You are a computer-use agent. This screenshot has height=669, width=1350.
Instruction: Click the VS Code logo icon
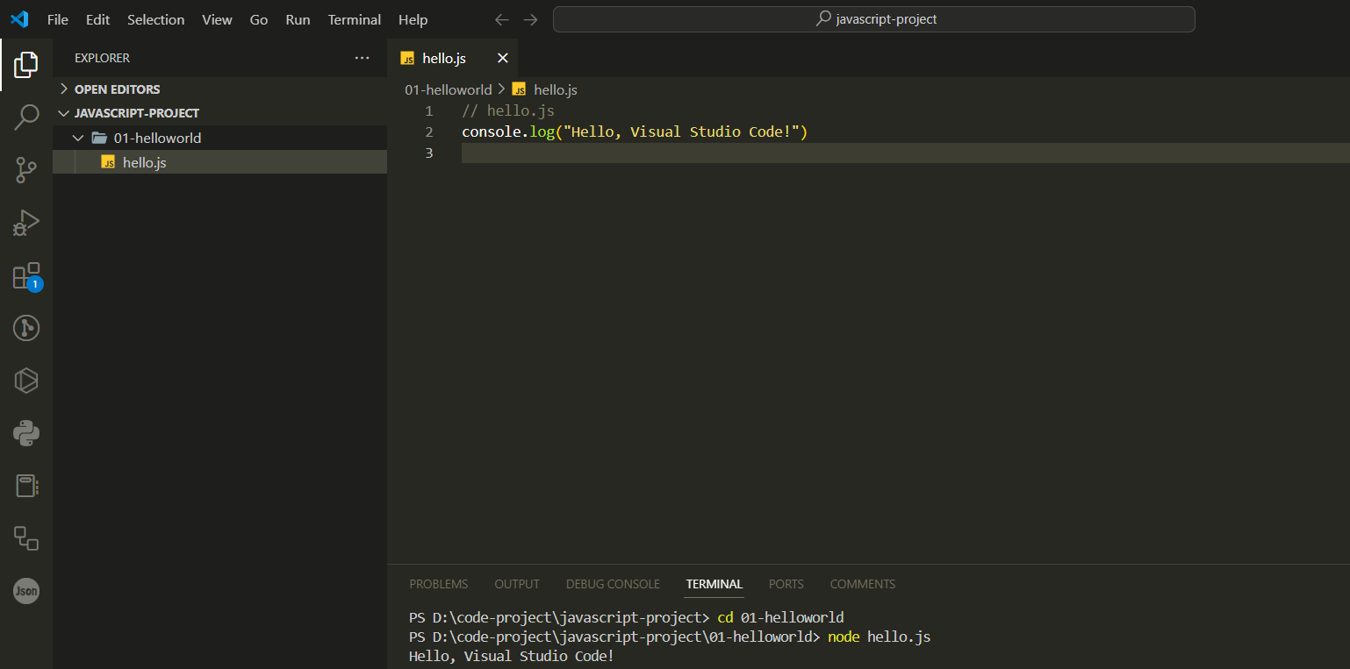19,19
